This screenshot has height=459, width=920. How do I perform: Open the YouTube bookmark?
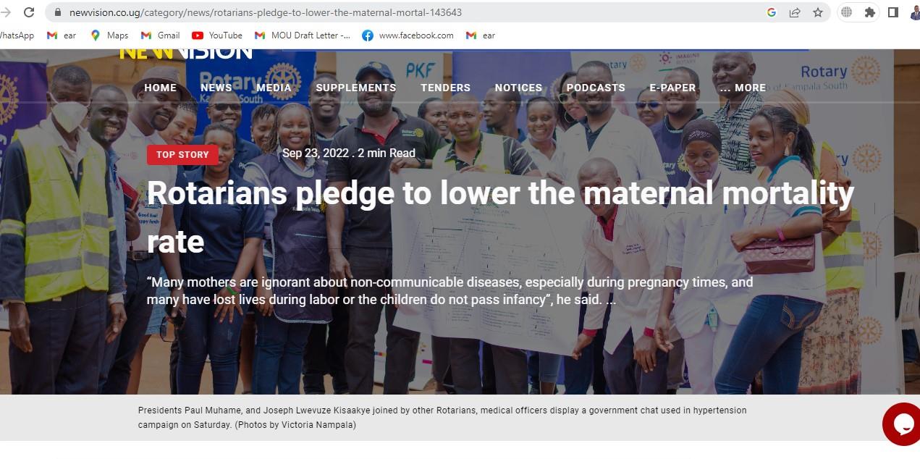(x=217, y=35)
